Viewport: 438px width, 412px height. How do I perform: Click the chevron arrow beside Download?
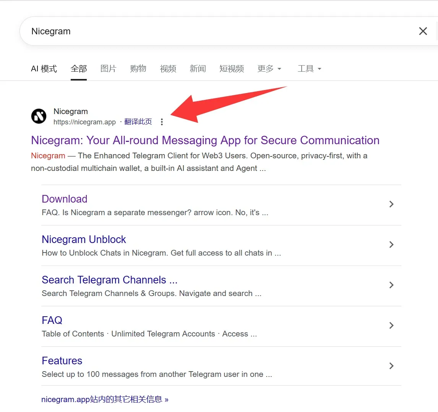[x=391, y=204]
